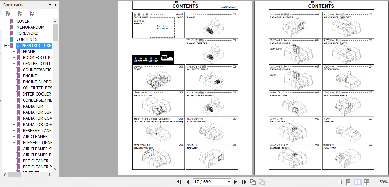The height and width of the screenshot is (187, 389).
Task: Open the BOOM FOOT PIN bookmark
Action: pos(37,58)
